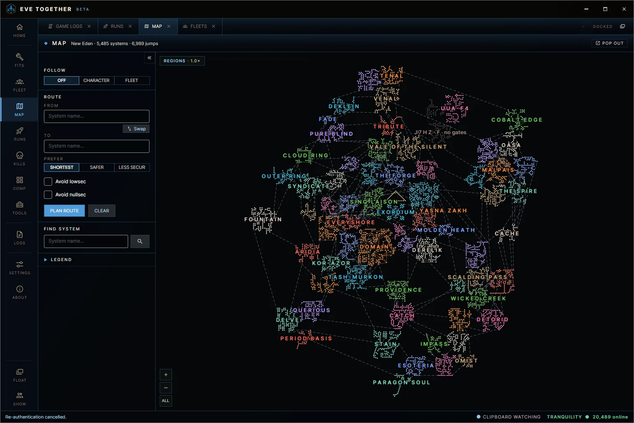Click the Plan Route button
Viewport: 634px width, 423px height.
click(64, 211)
